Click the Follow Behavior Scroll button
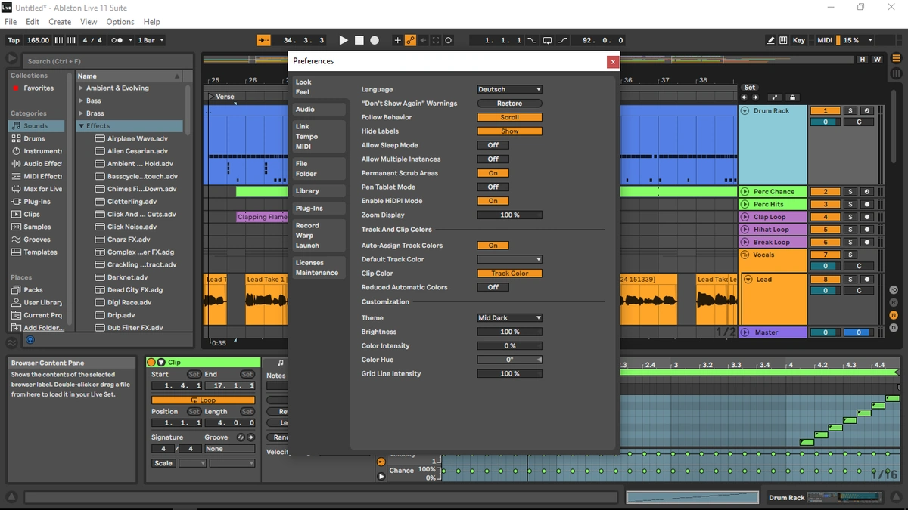 [510, 117]
